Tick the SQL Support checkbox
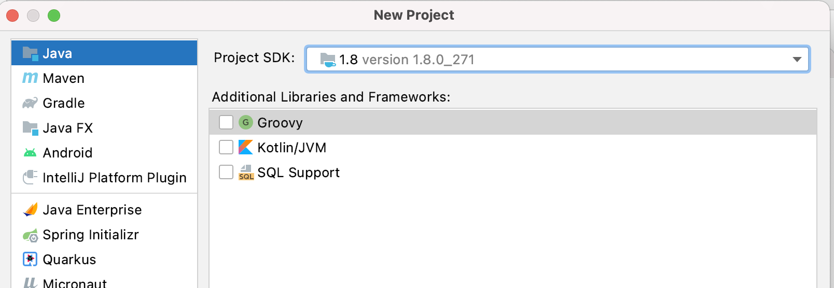The width and height of the screenshot is (834, 288). click(x=226, y=172)
